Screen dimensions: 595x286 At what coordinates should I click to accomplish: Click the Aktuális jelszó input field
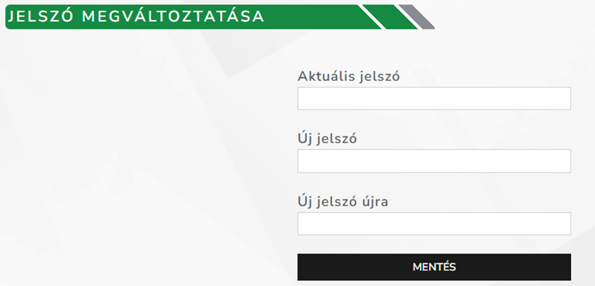pos(434,99)
